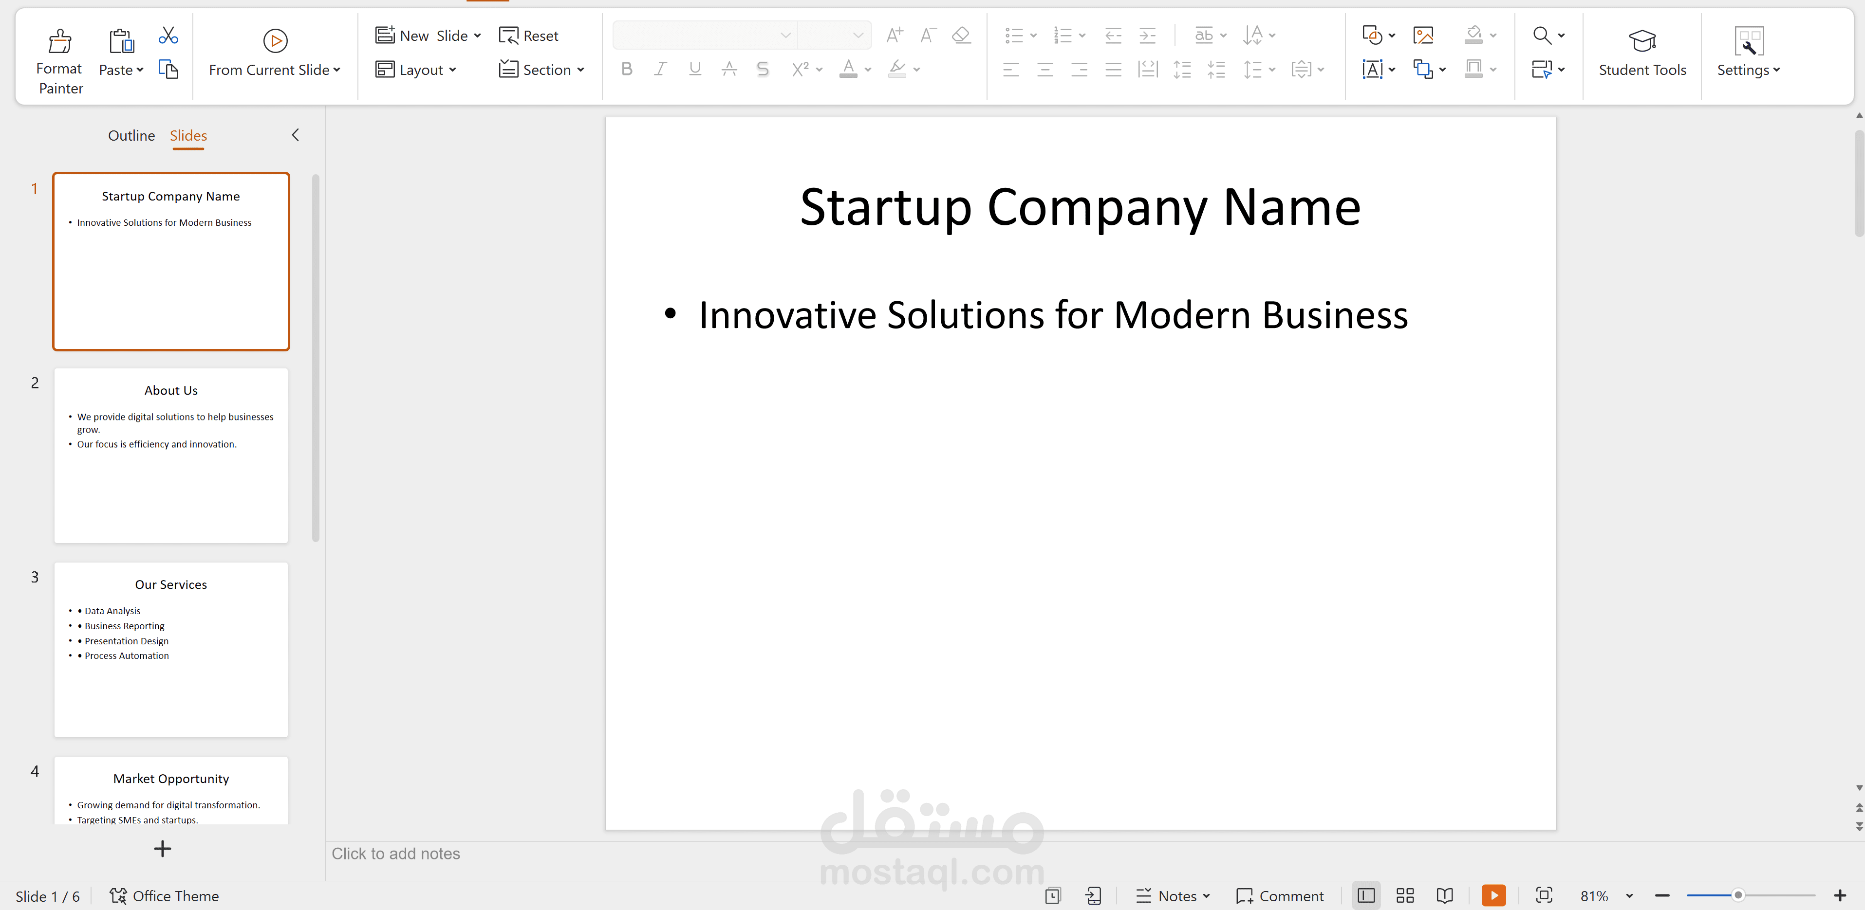Click the Paste clipboard icon
Screen dimensions: 1865x910
click(x=121, y=40)
